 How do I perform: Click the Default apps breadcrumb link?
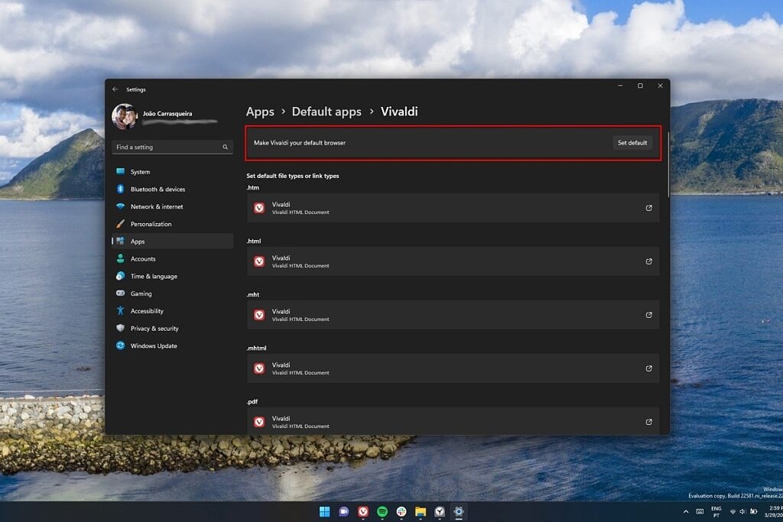[x=327, y=112]
